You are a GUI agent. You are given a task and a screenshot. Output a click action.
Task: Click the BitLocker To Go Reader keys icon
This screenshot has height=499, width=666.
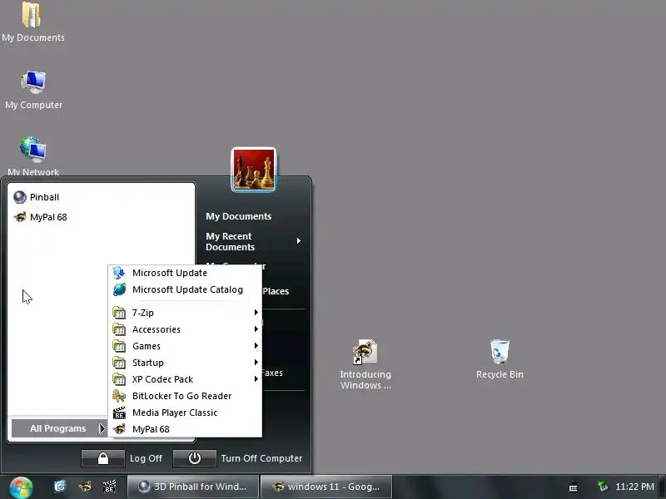click(119, 396)
